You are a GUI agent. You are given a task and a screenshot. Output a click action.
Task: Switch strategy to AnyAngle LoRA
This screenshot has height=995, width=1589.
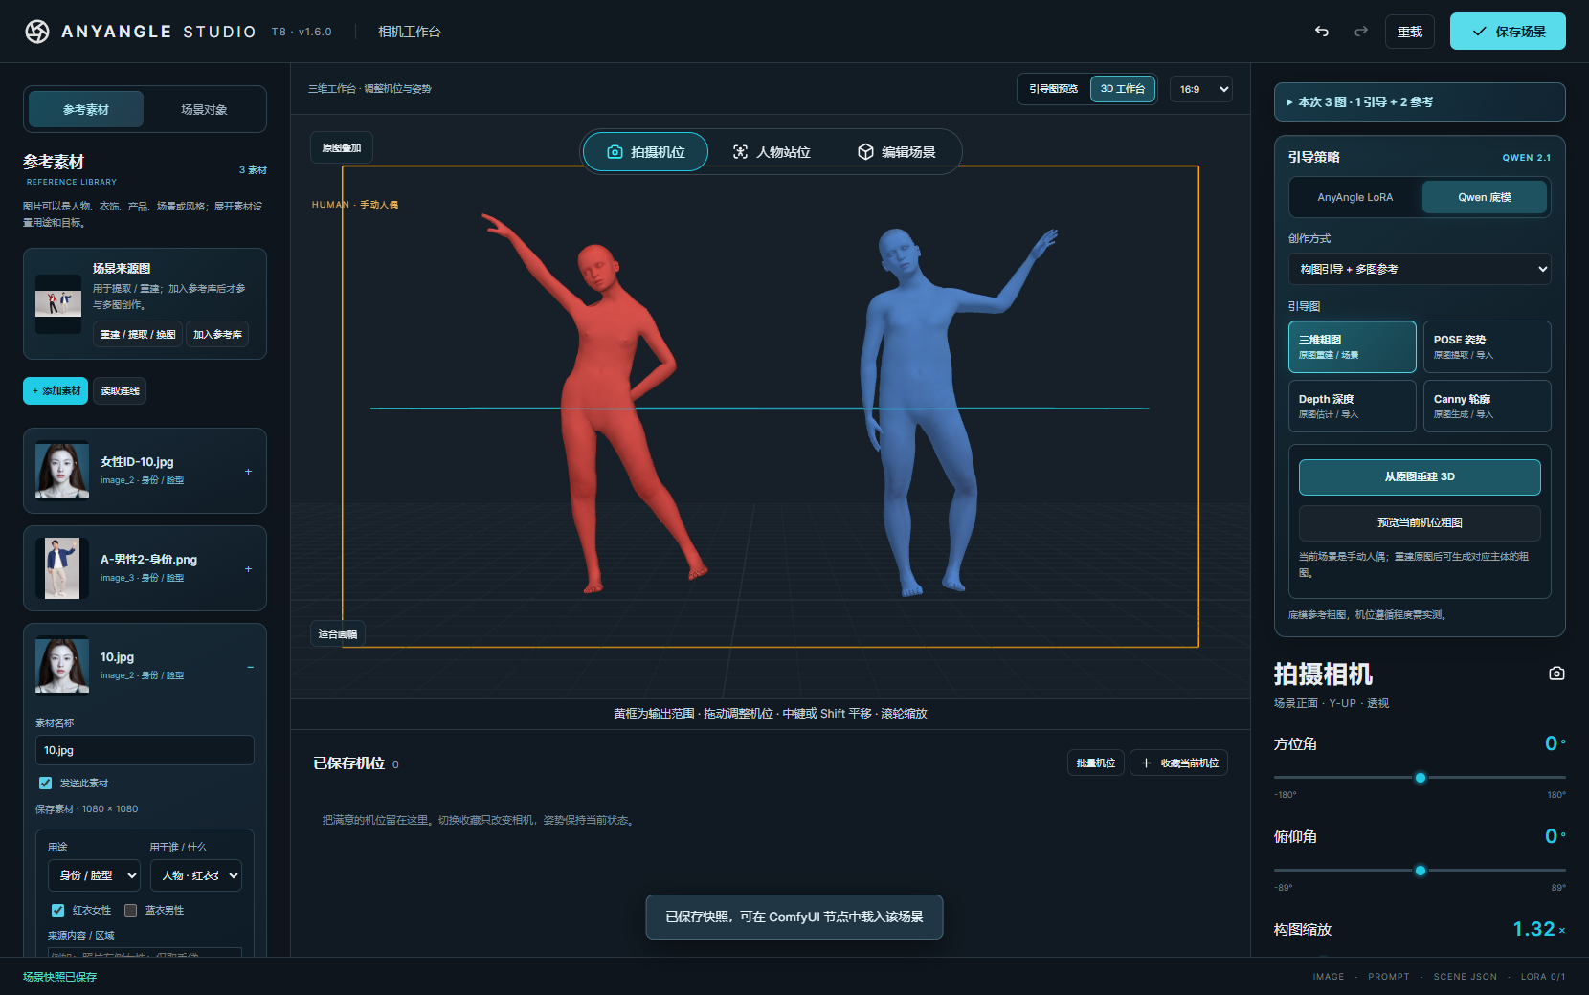1355,198
